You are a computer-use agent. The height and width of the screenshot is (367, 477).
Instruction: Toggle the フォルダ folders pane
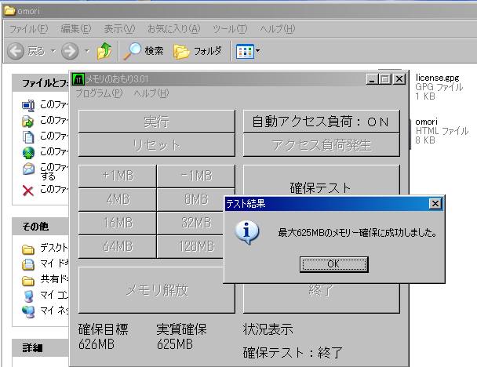[197, 51]
